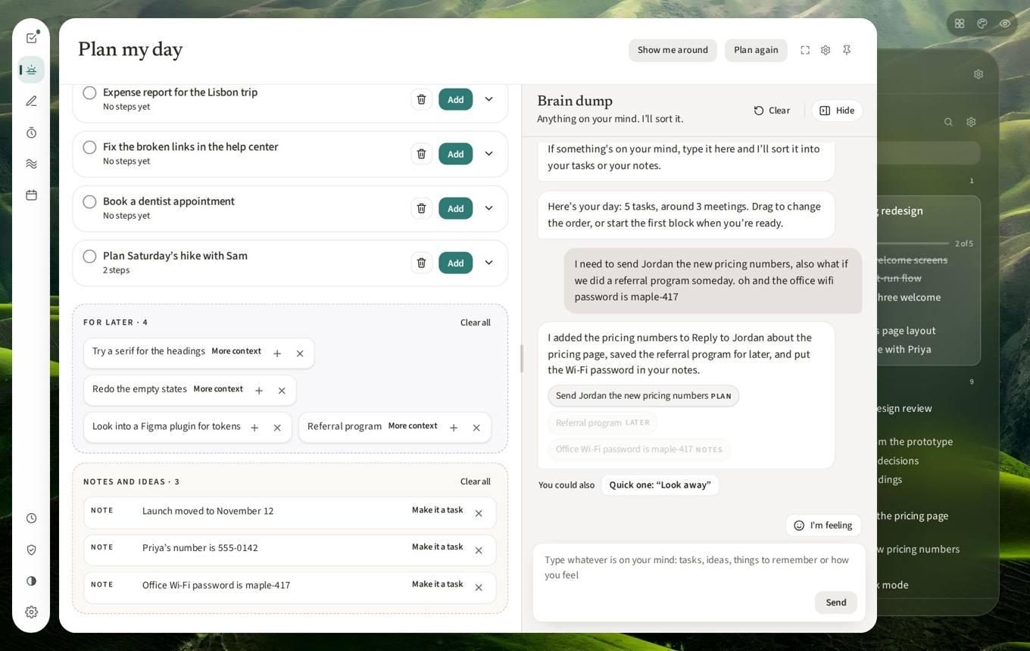The width and height of the screenshot is (1030, 651).
Task: Click the clock history icon near the sidebar bottom
Action: pyautogui.click(x=31, y=519)
